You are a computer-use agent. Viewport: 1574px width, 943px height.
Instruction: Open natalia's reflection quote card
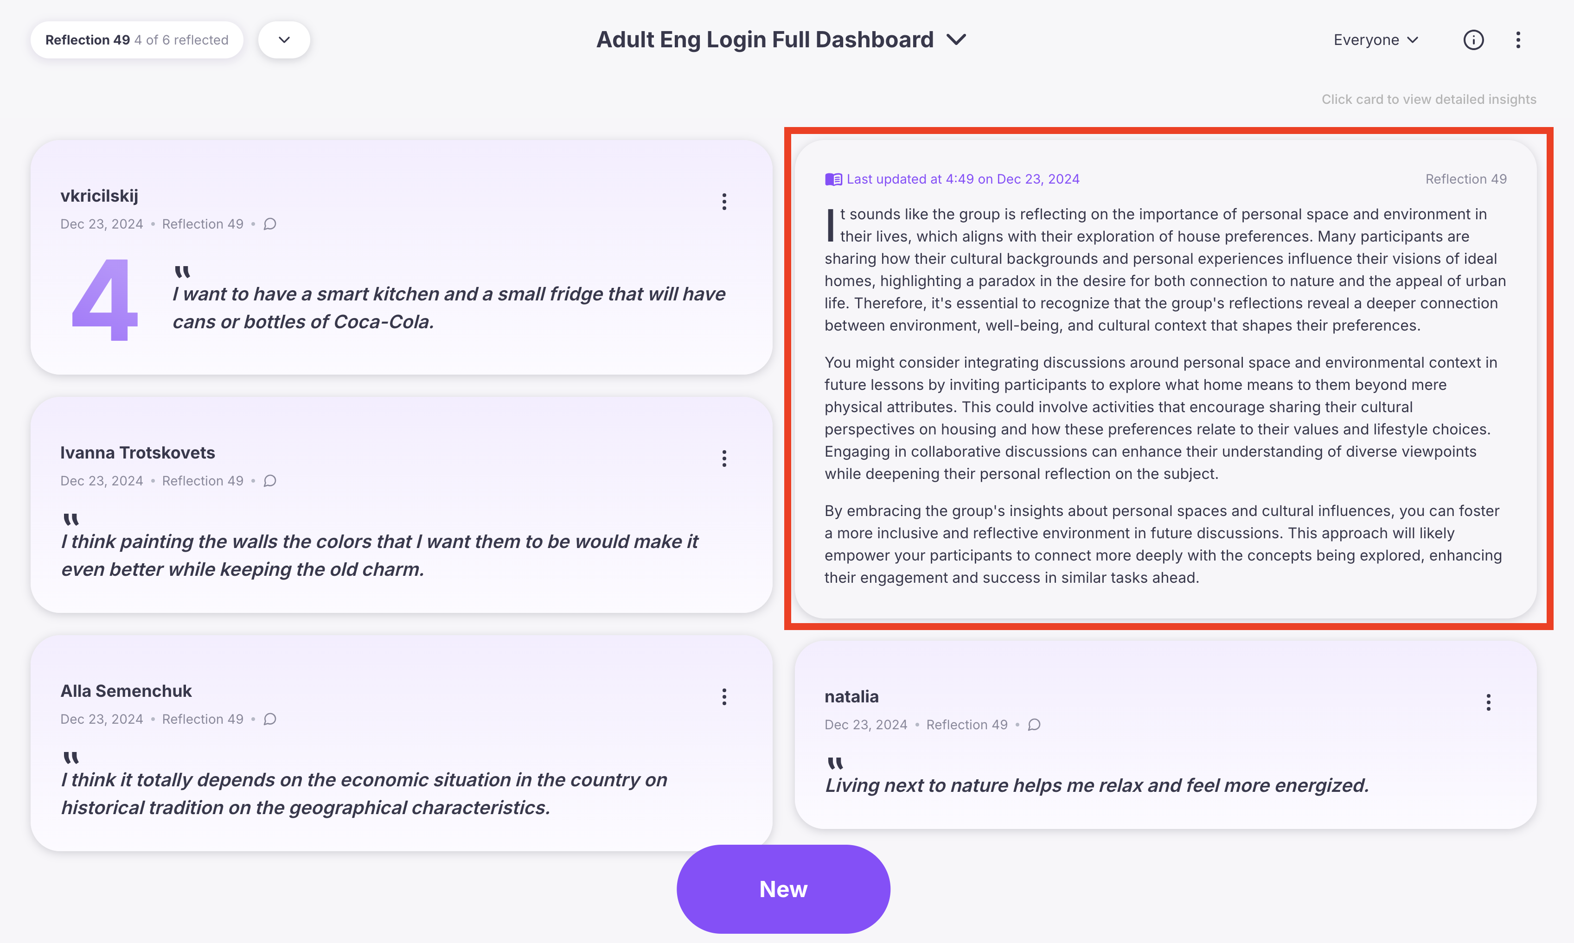pos(1165,734)
